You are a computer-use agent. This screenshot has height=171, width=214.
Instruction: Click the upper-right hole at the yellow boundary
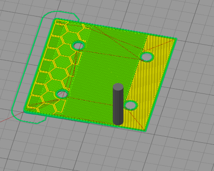(x=147, y=57)
